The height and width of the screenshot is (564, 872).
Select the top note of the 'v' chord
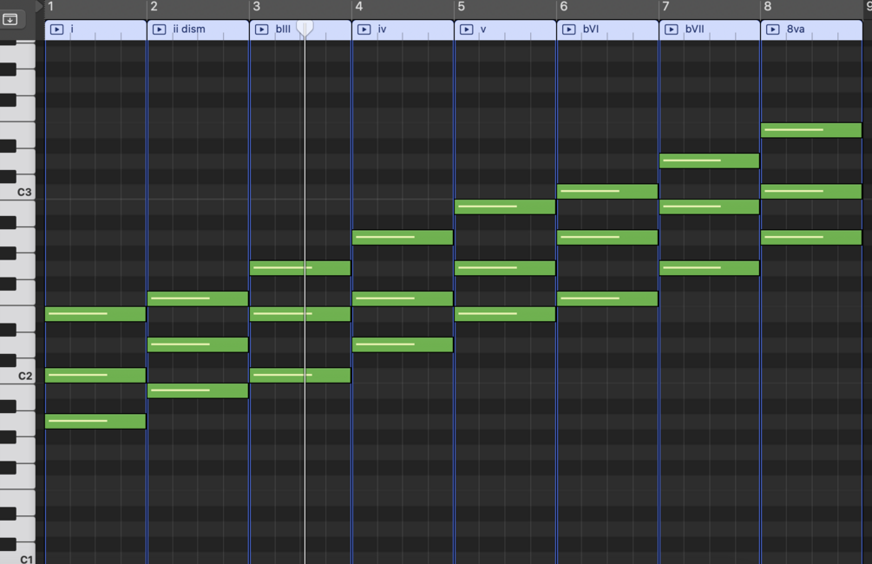click(x=505, y=207)
